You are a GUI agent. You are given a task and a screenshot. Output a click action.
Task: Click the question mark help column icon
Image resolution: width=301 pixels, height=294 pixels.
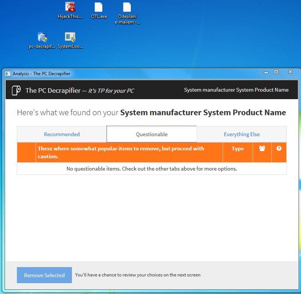click(279, 148)
